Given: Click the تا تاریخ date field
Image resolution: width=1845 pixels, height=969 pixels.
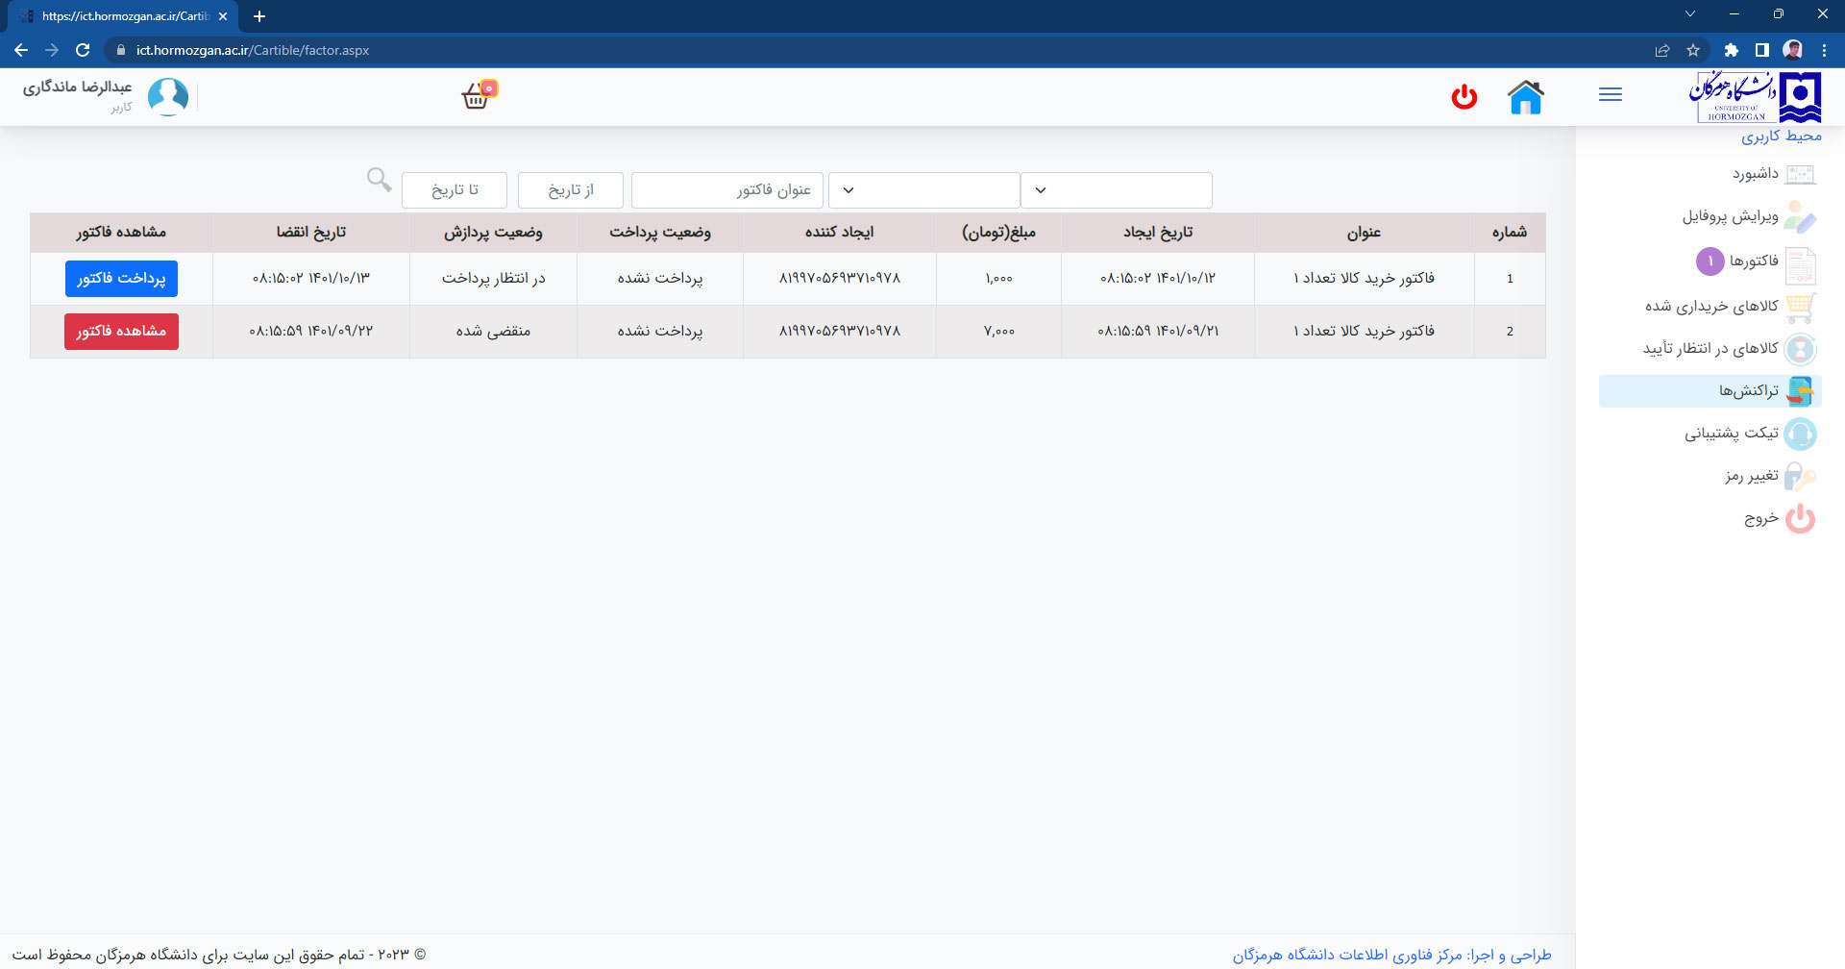Looking at the screenshot, I should pos(454,190).
